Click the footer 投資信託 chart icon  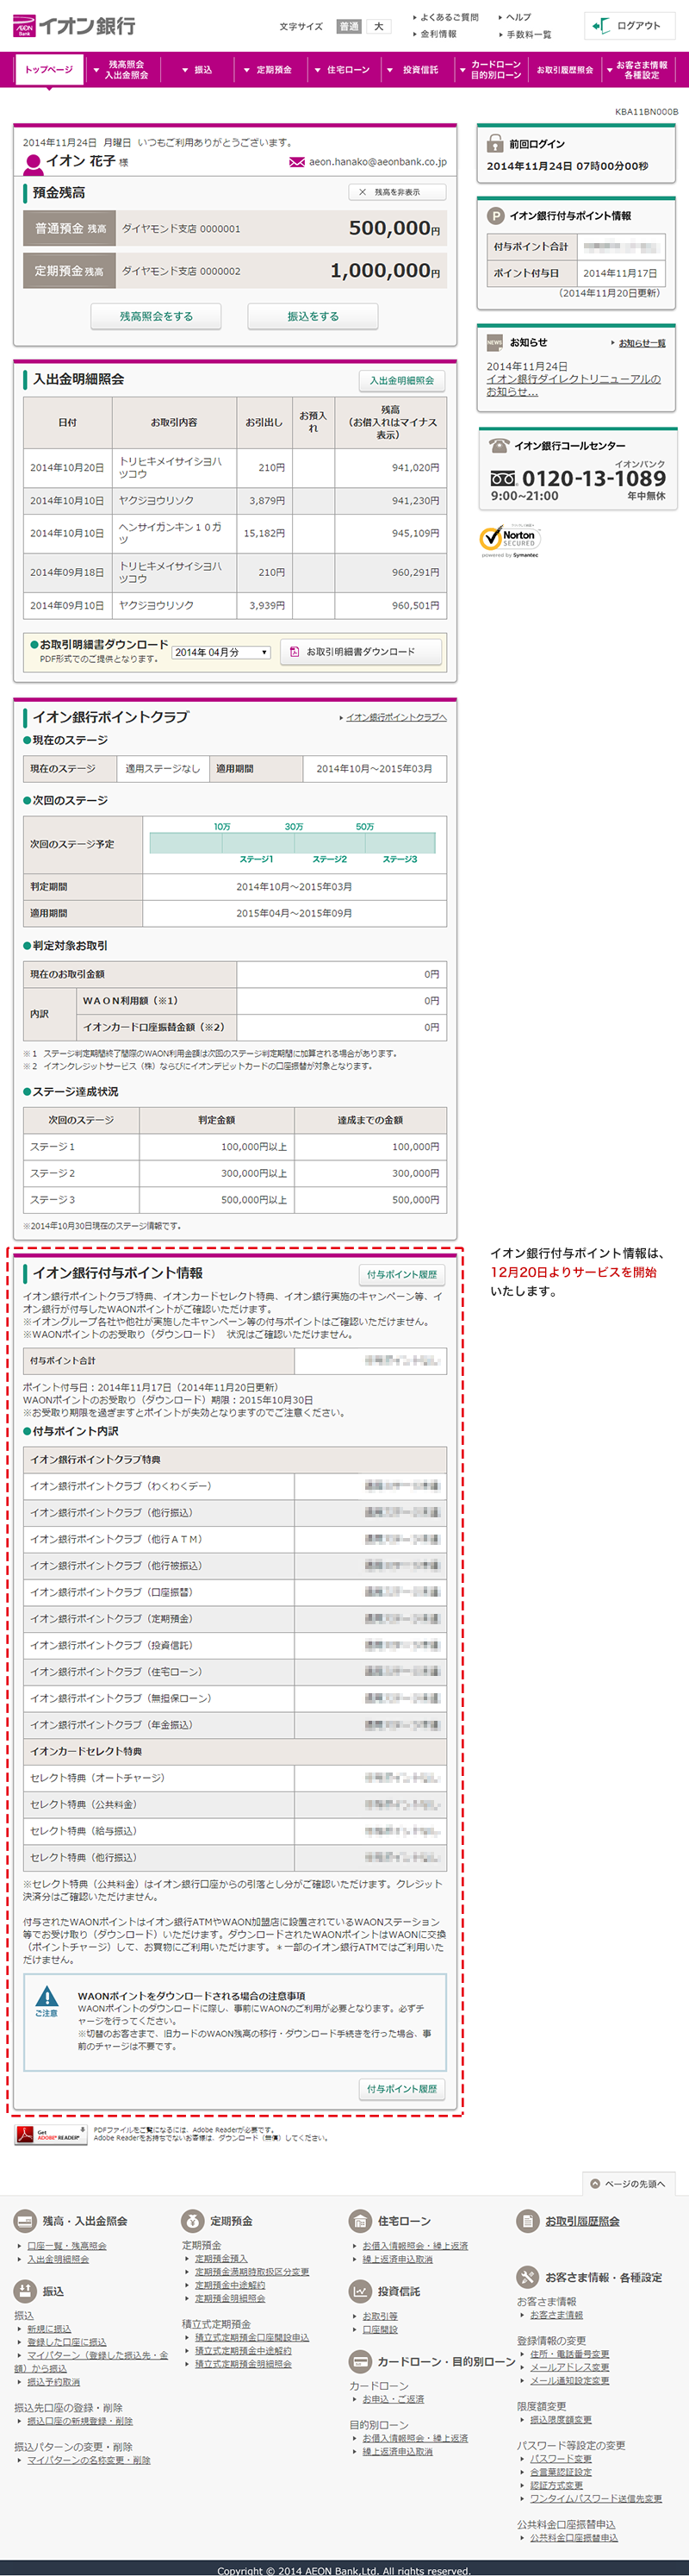point(359,2290)
